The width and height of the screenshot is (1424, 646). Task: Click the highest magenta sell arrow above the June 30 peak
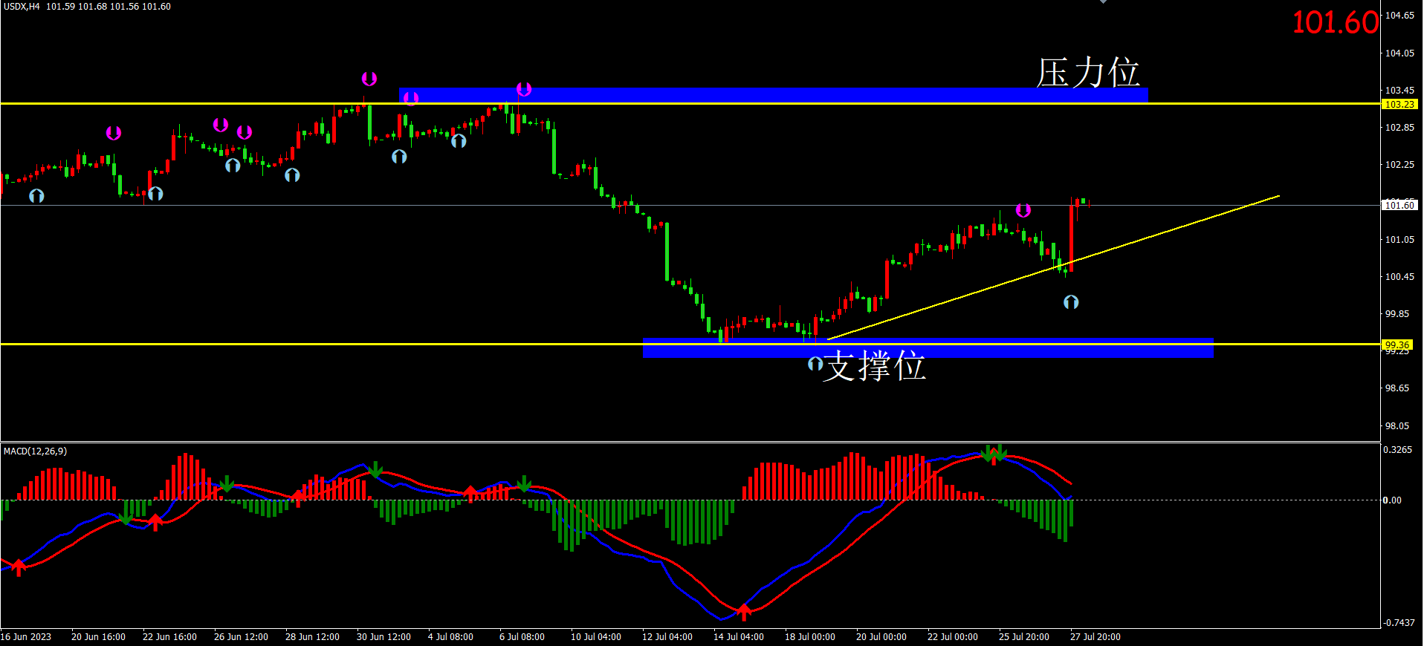[369, 79]
